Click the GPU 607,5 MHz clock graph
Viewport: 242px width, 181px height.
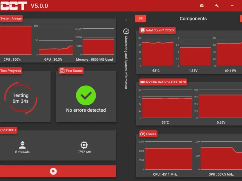[221, 156]
